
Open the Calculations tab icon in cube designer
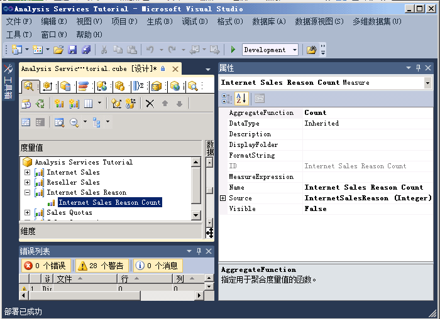click(x=138, y=86)
